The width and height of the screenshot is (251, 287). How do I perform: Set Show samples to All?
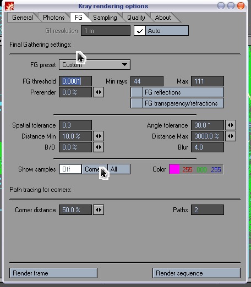click(119, 169)
